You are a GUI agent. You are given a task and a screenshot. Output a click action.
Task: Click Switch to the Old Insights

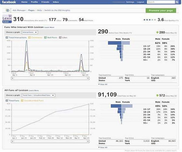(57, 10)
